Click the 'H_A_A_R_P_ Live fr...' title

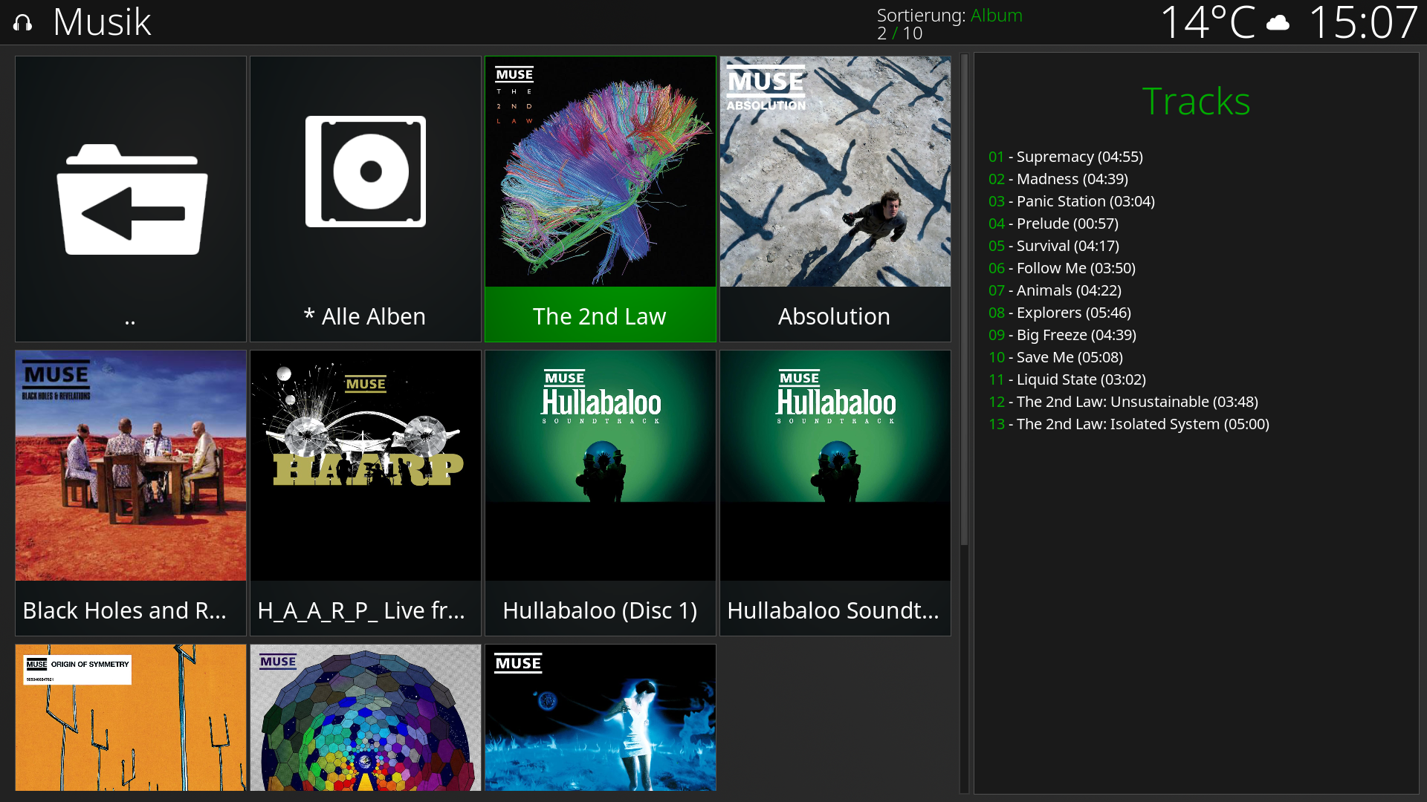361,610
